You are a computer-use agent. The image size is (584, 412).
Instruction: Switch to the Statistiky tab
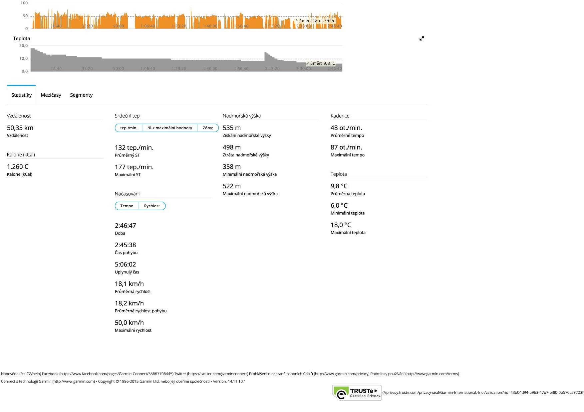point(21,95)
